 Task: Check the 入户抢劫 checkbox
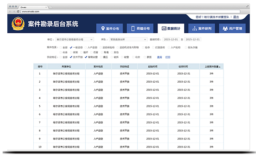click(x=169, y=48)
